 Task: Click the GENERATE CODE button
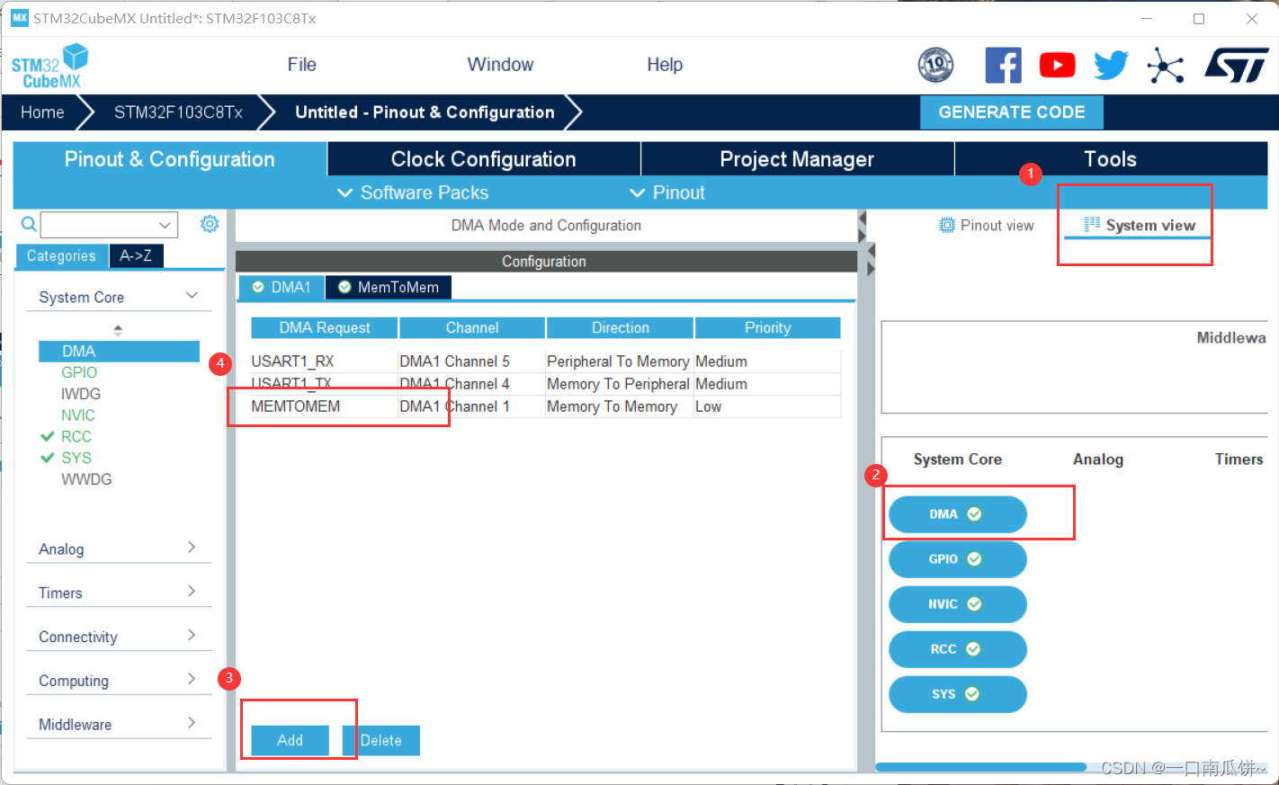pos(1012,112)
